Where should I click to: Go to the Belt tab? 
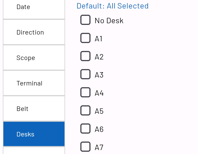pos(34,109)
